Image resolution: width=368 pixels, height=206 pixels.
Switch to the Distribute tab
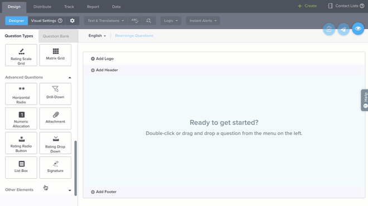(x=42, y=7)
